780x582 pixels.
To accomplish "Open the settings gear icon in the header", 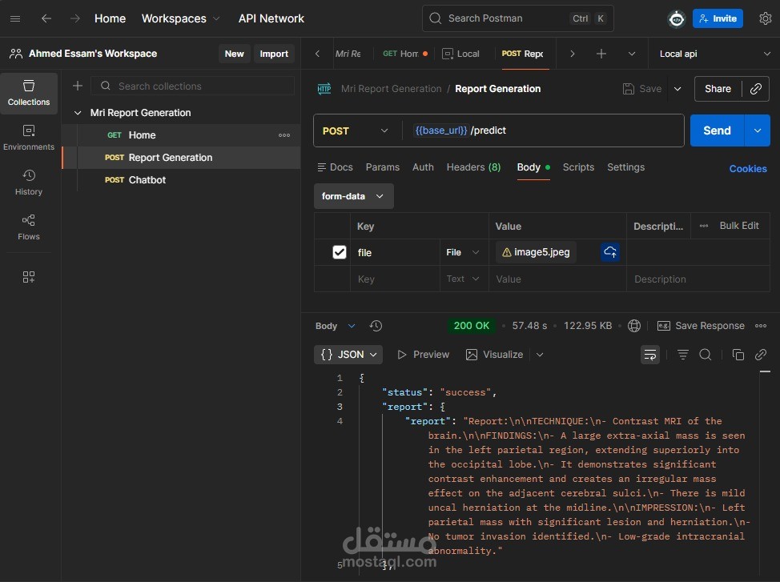I will (765, 18).
